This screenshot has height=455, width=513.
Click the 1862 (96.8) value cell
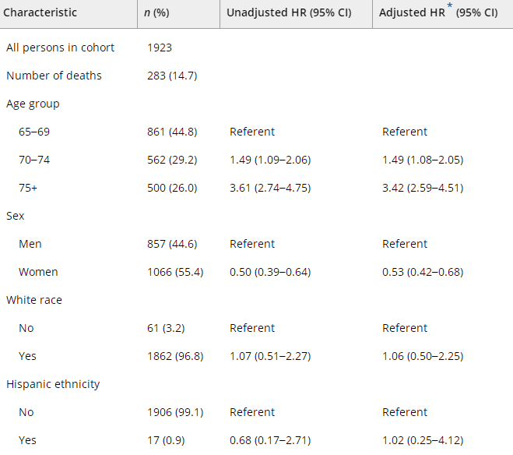click(x=175, y=356)
